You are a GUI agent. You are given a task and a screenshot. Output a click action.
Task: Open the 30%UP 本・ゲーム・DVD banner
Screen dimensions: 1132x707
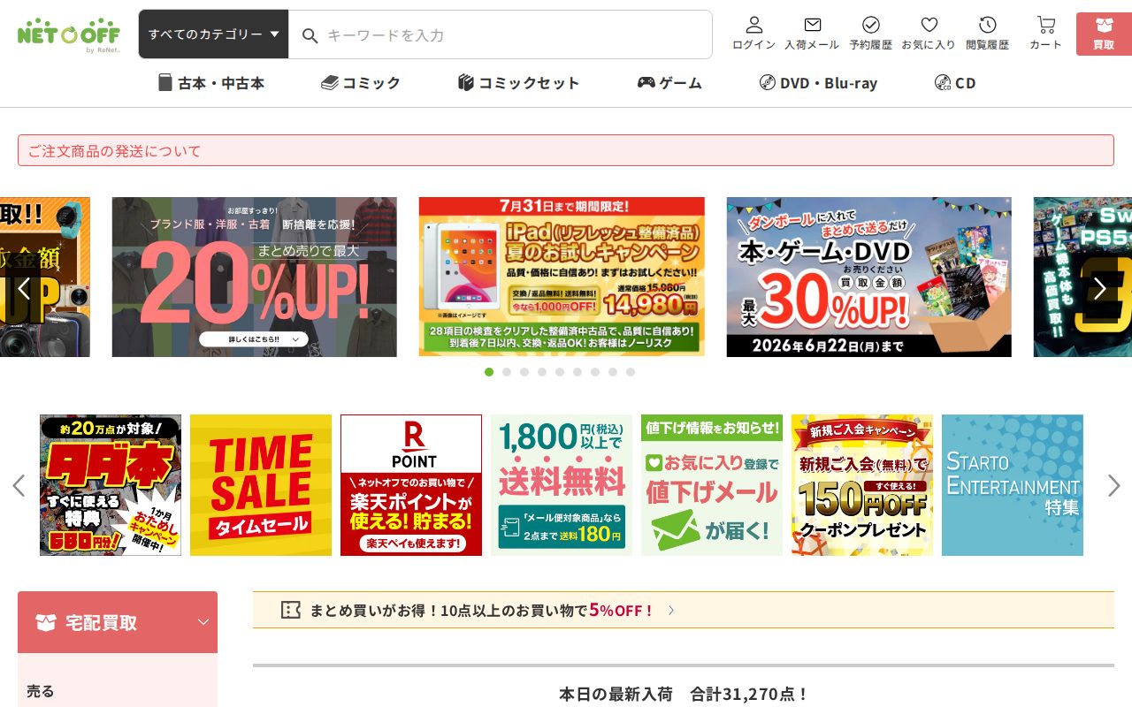click(868, 277)
